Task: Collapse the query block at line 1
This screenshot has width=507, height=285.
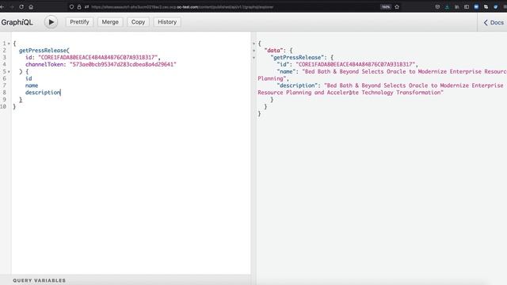Action: (9, 44)
